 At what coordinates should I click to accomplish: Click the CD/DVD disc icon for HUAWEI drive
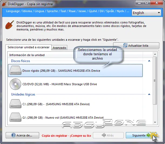pos(15,84)
